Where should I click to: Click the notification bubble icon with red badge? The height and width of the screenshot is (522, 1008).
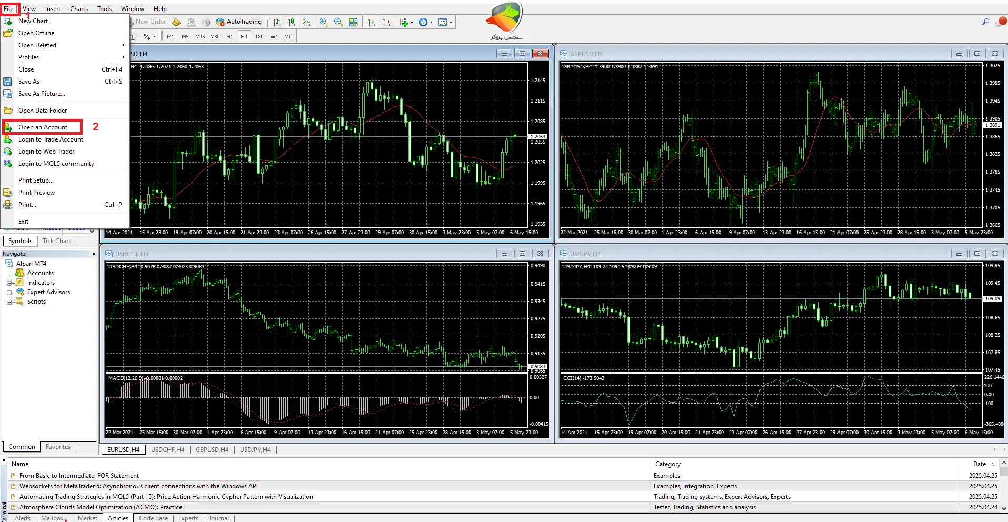1000,22
